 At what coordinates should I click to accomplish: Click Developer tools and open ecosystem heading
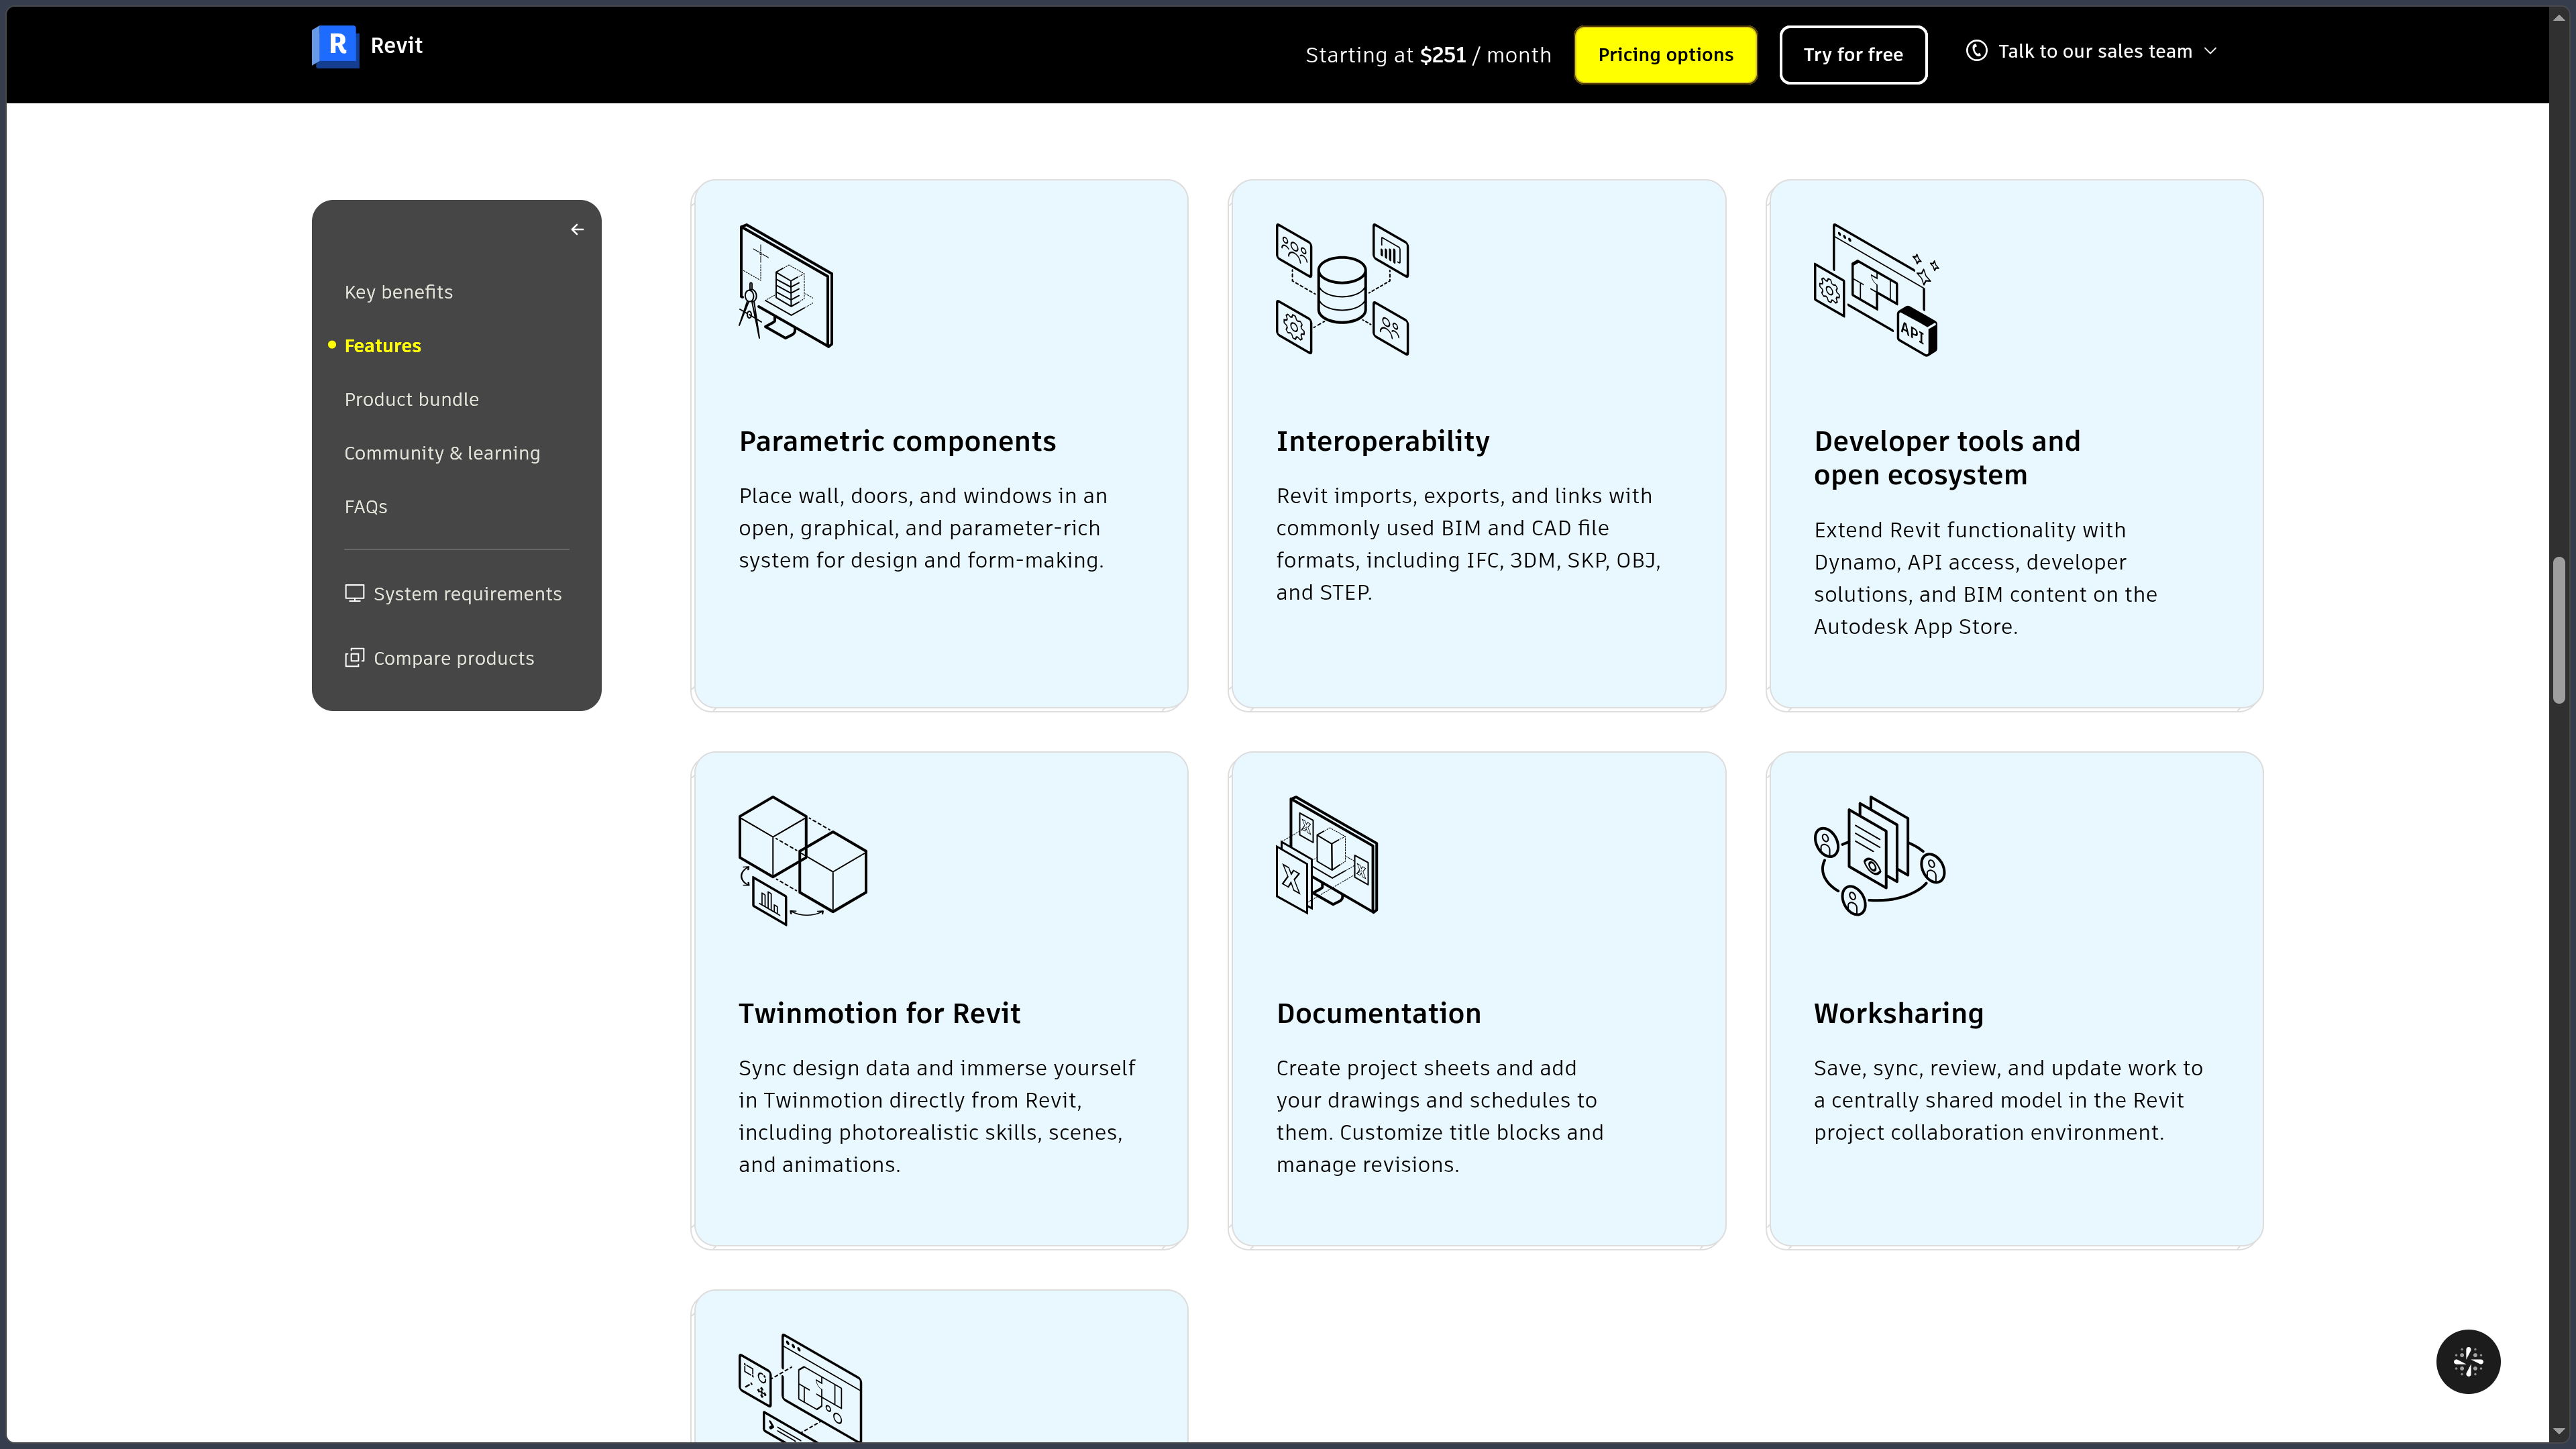tap(1946, 458)
